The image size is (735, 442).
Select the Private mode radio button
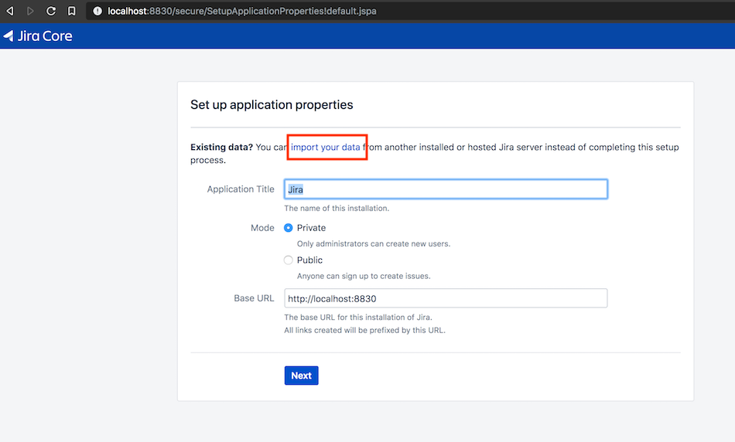click(289, 227)
